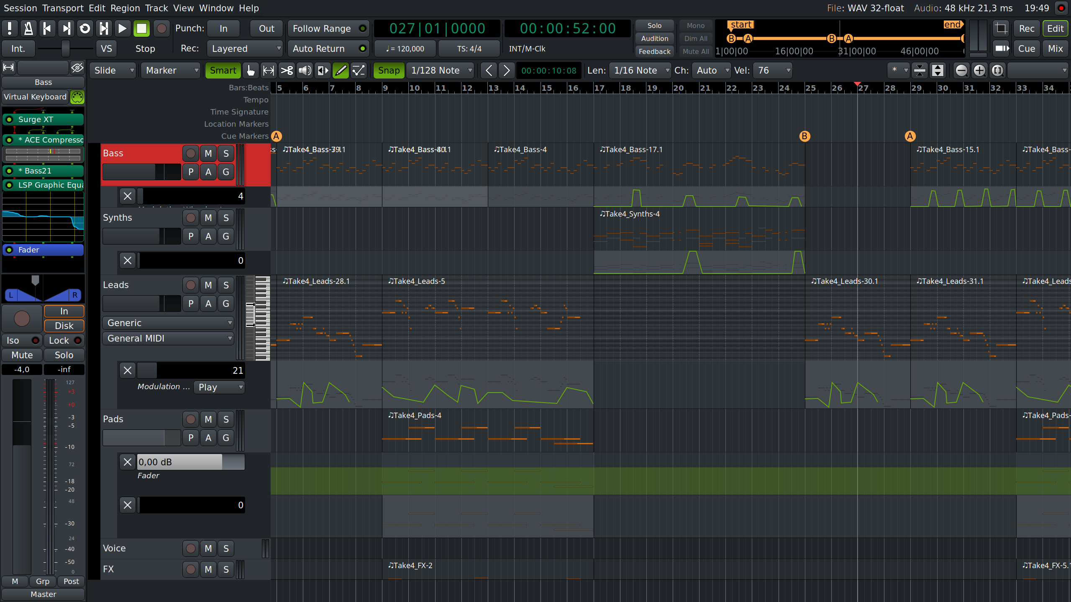Image resolution: width=1071 pixels, height=602 pixels.
Task: Select the metronome icon in the transport toolbar
Action: (x=28, y=28)
